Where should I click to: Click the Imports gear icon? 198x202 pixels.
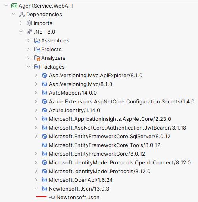pos(29,23)
